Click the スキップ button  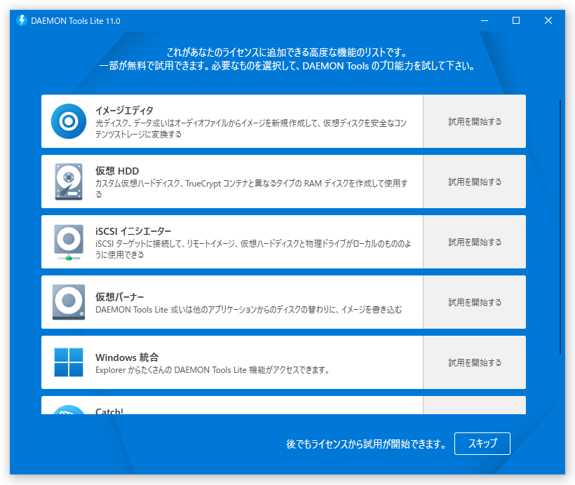click(x=482, y=444)
